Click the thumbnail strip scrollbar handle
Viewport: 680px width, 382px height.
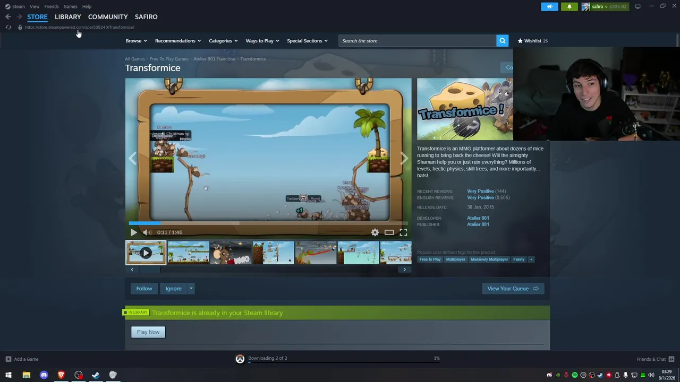[x=149, y=270]
